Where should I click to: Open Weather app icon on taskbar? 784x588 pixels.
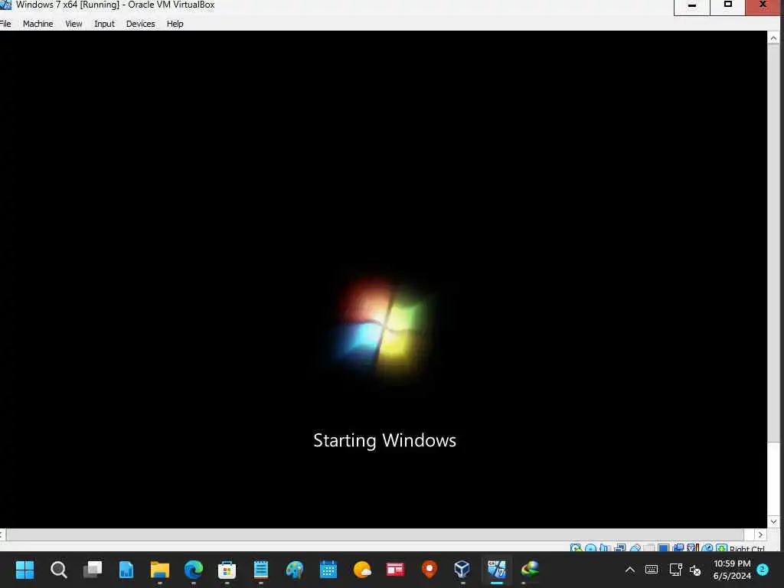(x=362, y=570)
